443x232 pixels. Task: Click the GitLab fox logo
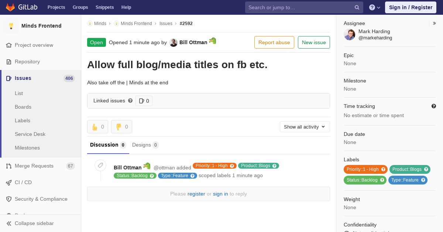pos(10,7)
